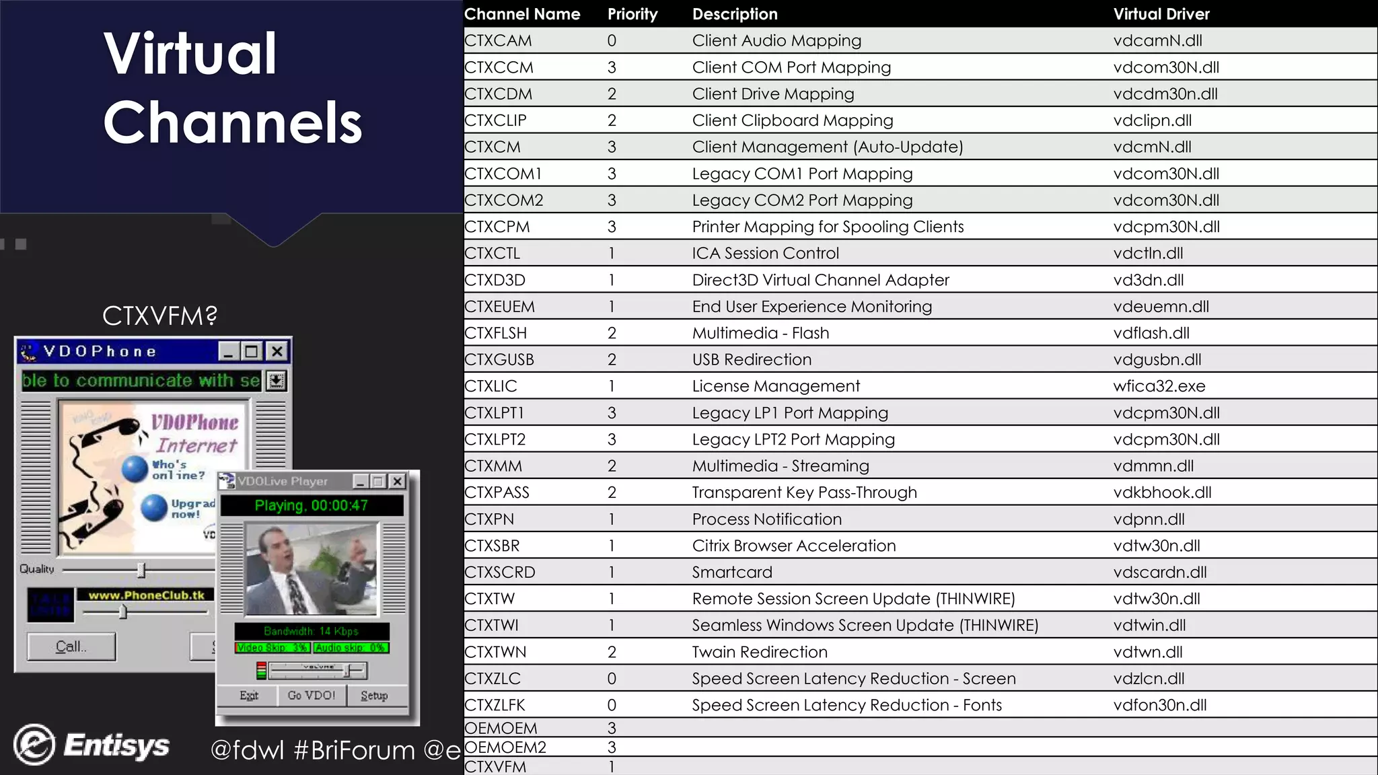Click the VDOLive Player title bar icon
The height and width of the screenshot is (775, 1378).
click(227, 481)
